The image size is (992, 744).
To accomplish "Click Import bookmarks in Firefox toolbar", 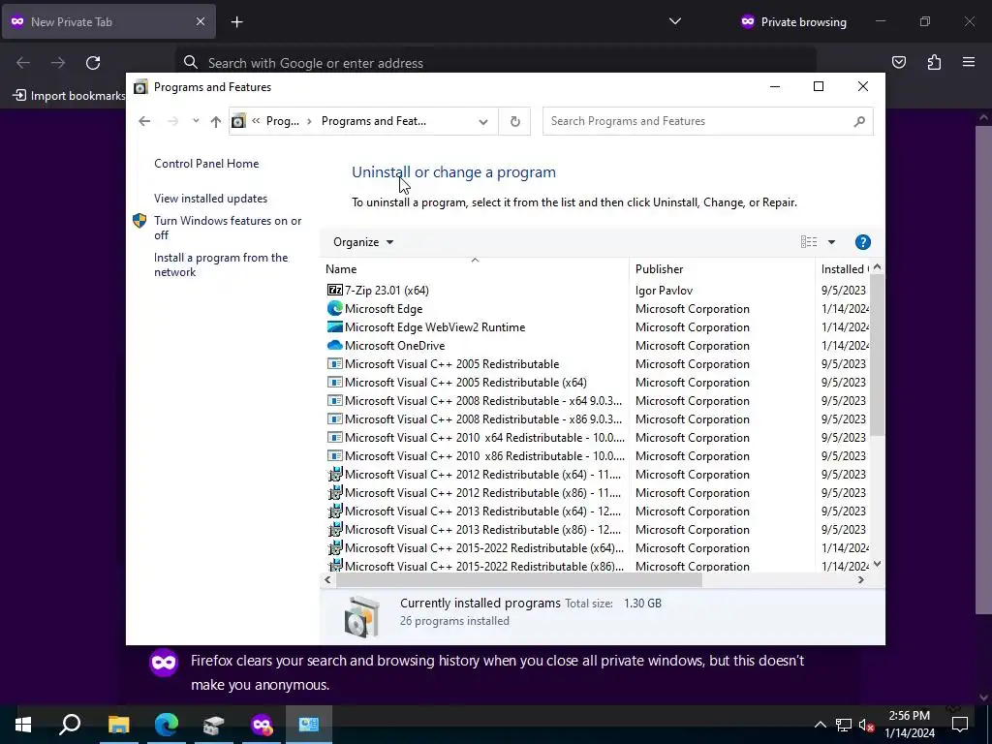I will 70,96.
